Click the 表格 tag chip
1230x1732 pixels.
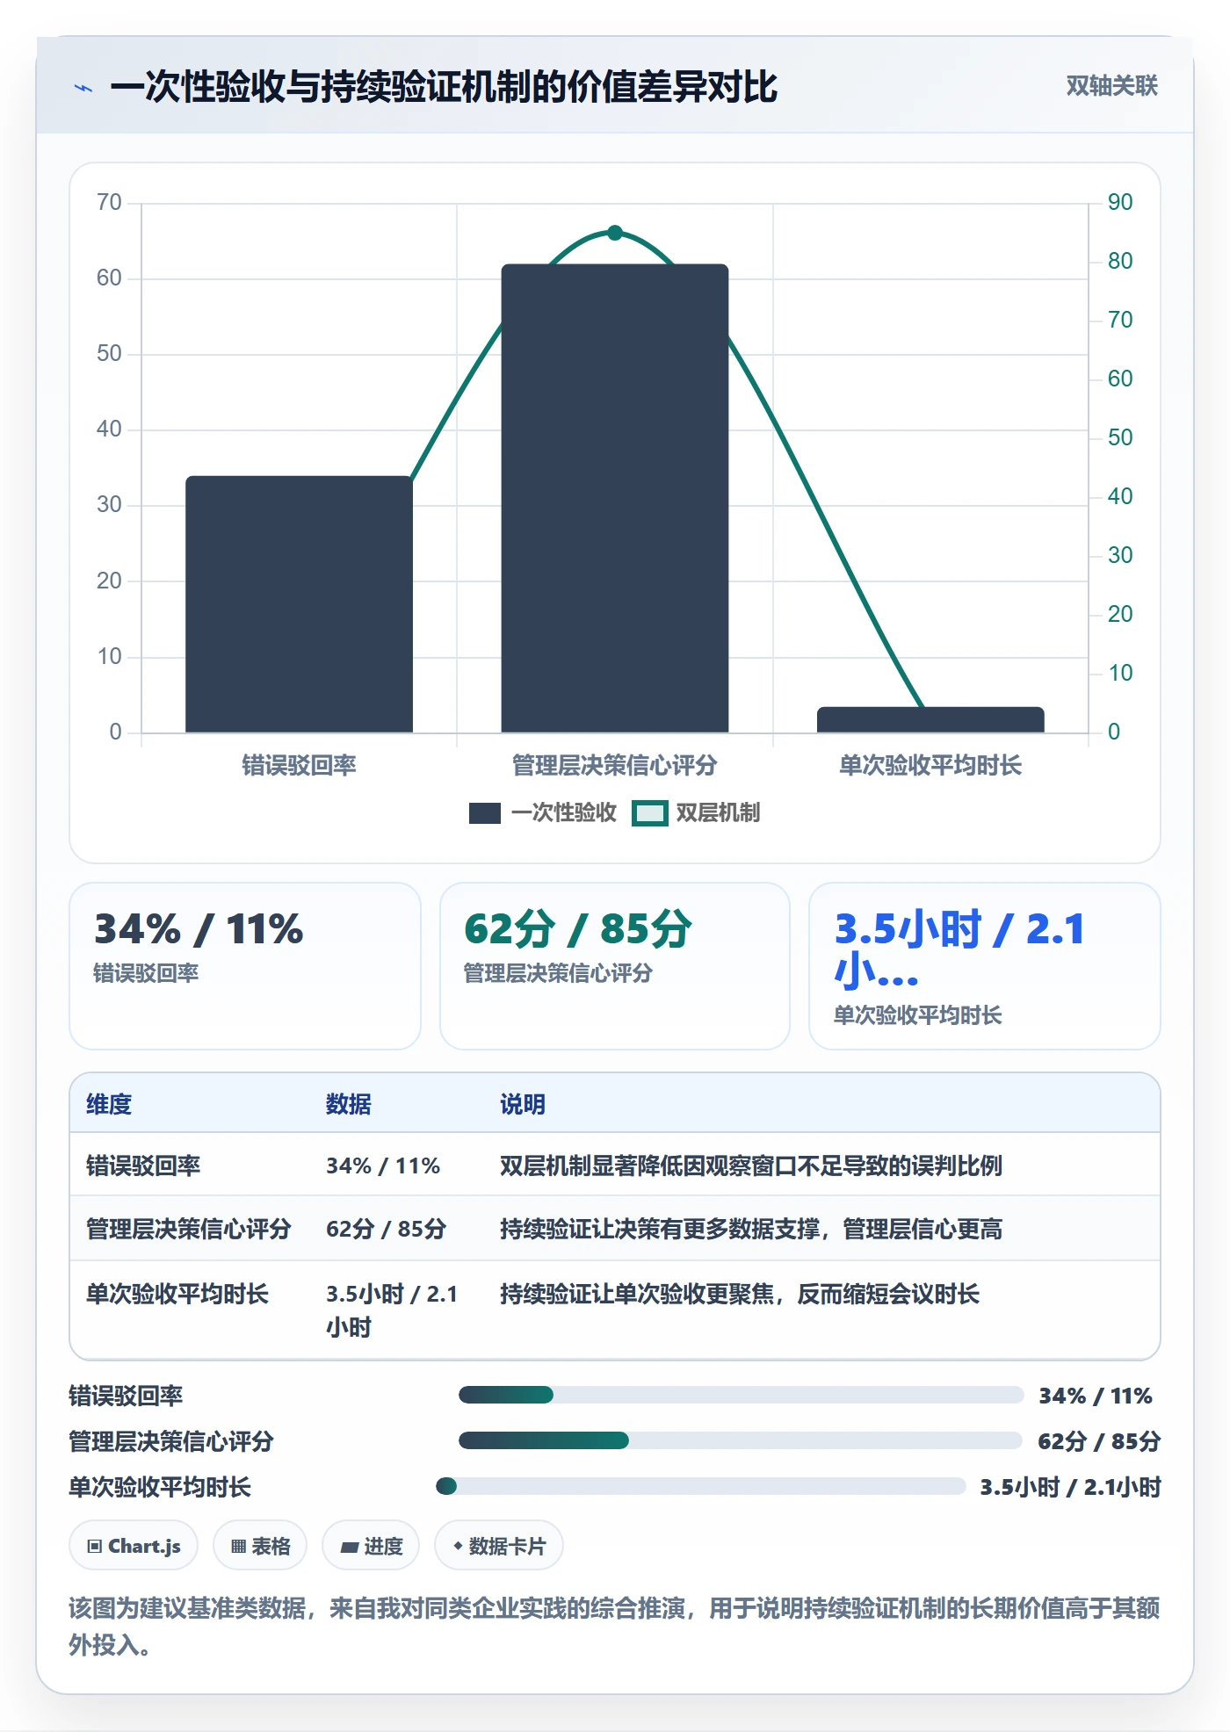coord(260,1546)
